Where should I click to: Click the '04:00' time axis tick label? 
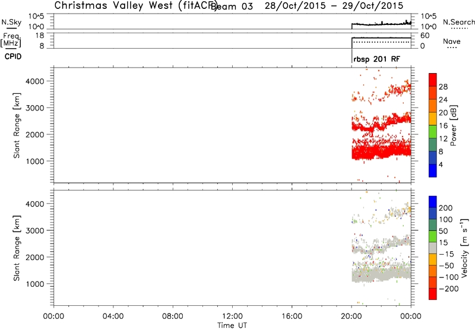[x=113, y=317]
